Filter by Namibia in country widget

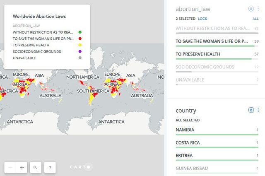[x=185, y=130]
